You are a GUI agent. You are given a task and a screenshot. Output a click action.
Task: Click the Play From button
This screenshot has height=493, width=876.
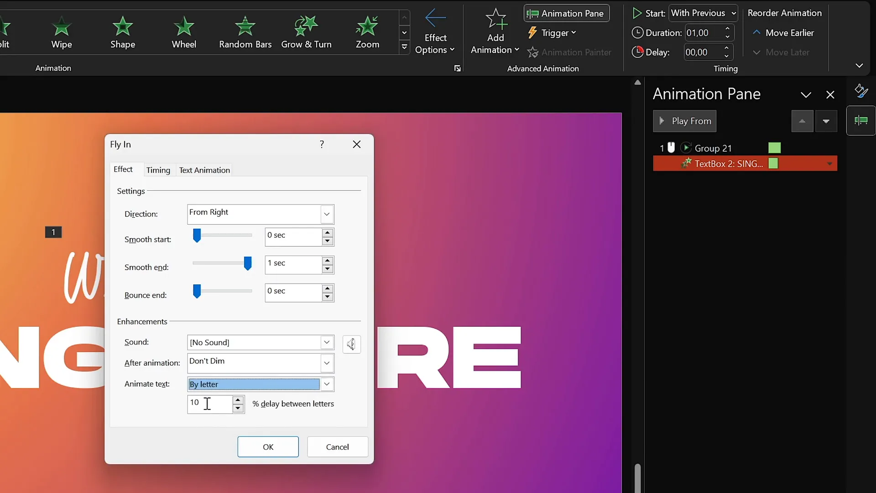[684, 121]
